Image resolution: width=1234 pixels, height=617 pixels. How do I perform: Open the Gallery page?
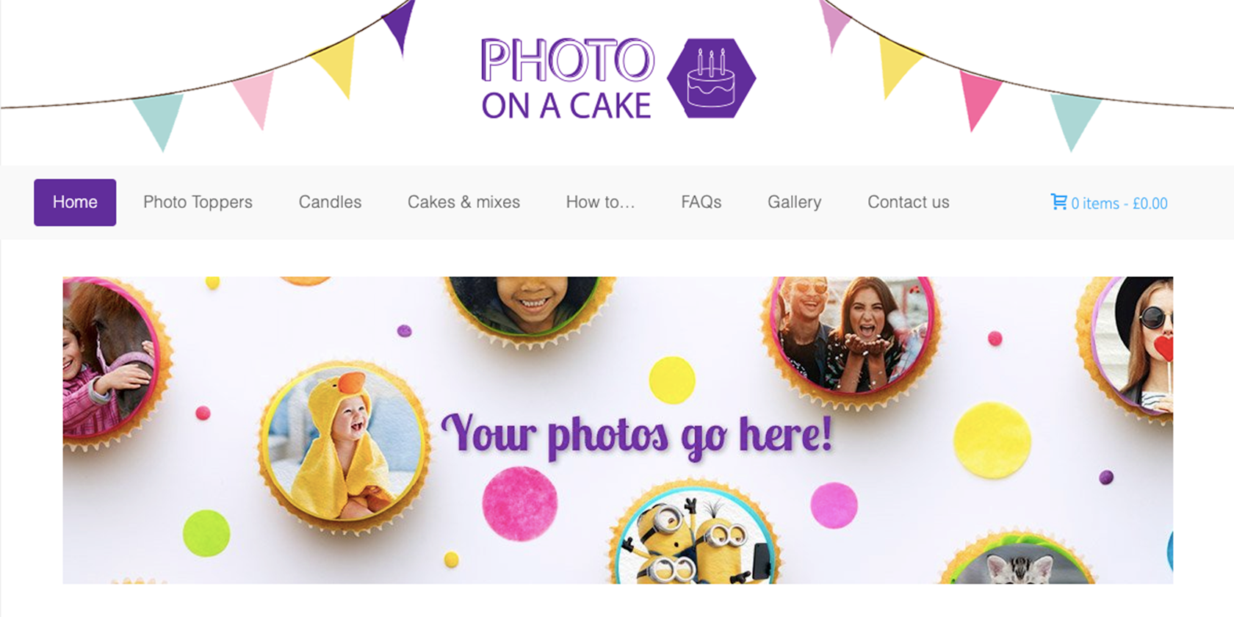click(794, 202)
